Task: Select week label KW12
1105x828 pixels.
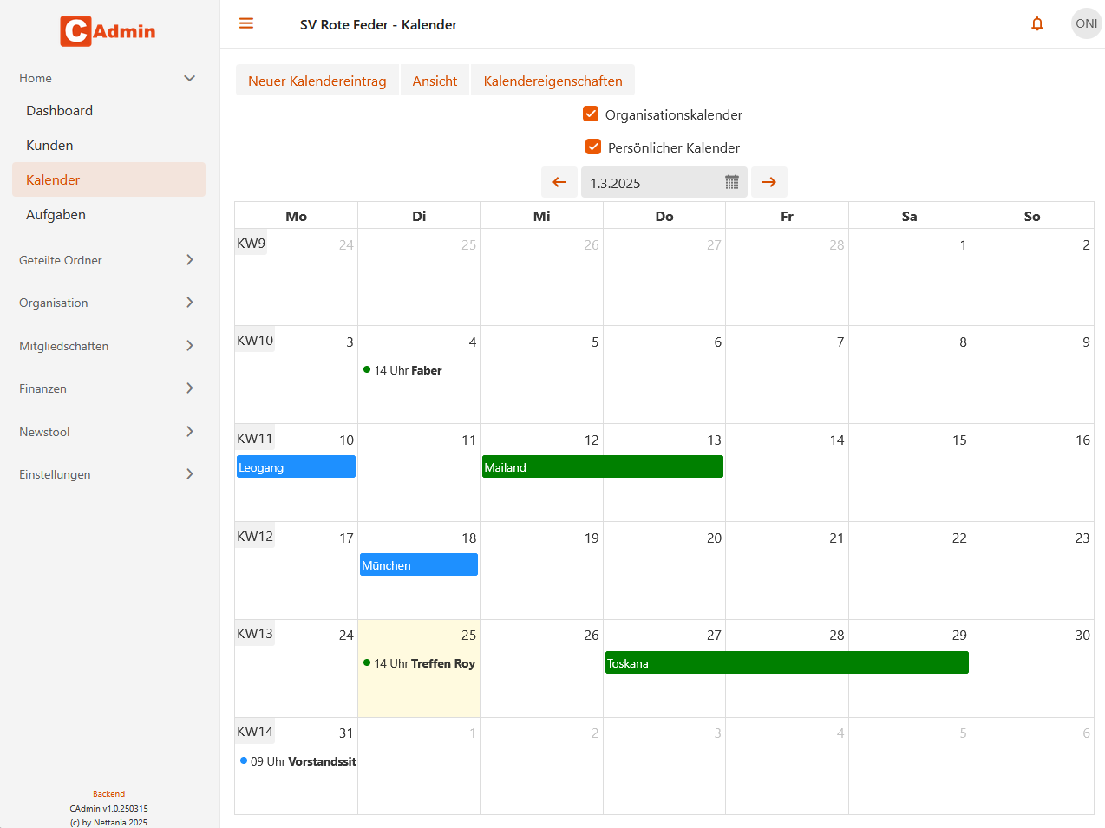Action: [x=255, y=537]
